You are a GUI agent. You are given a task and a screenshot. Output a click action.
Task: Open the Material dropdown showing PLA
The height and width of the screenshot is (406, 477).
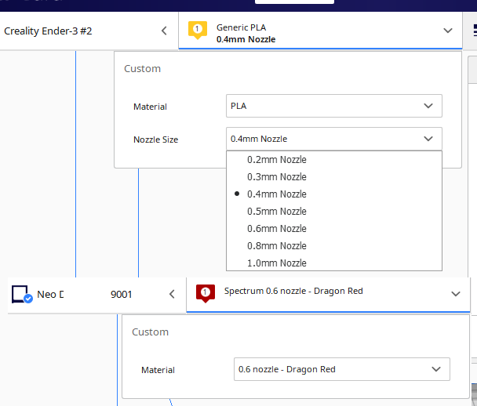(333, 106)
